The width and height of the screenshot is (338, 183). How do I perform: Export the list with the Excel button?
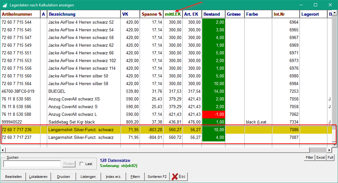tap(321, 157)
